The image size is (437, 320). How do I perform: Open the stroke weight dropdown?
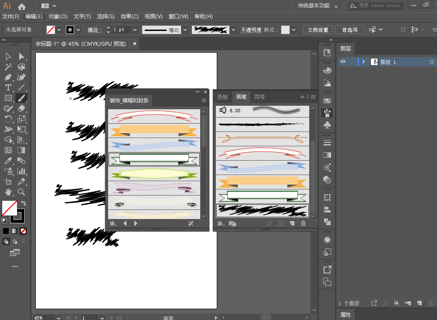click(x=134, y=30)
